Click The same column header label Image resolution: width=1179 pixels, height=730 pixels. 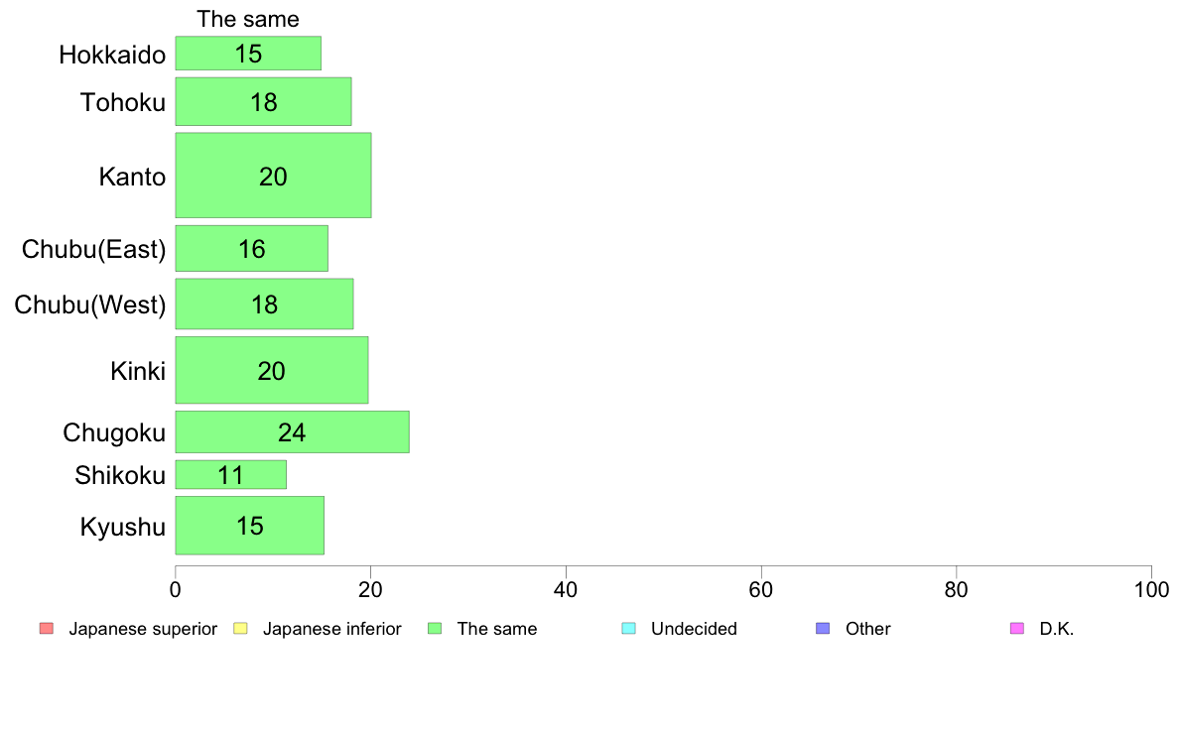click(248, 19)
